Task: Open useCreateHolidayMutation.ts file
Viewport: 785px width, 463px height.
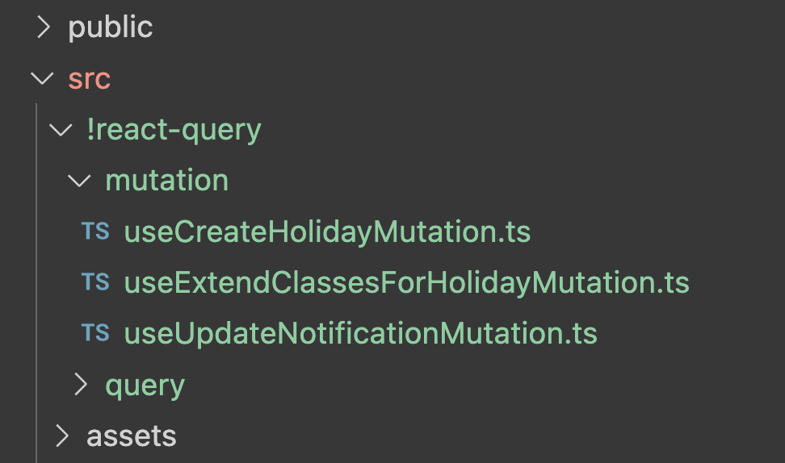Action: pyautogui.click(x=327, y=232)
